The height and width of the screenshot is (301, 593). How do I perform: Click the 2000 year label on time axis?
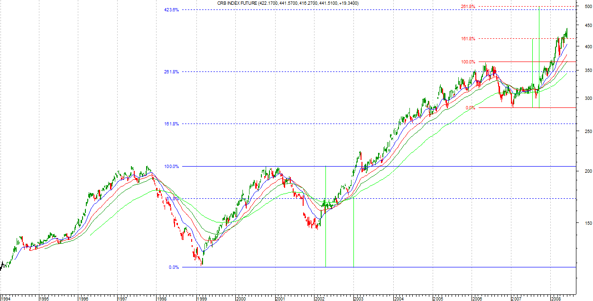click(x=241, y=299)
